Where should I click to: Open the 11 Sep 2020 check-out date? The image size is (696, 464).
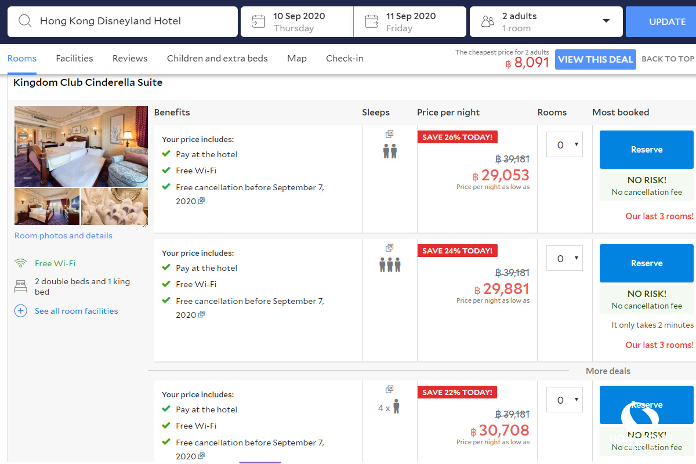[409, 21]
